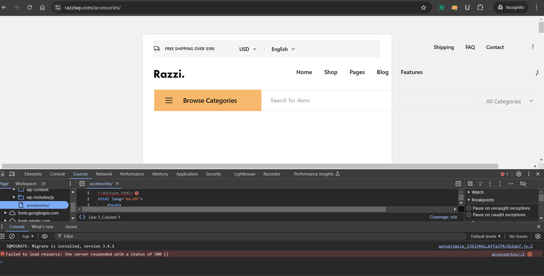Create a live expression with the eye icon

45,236
